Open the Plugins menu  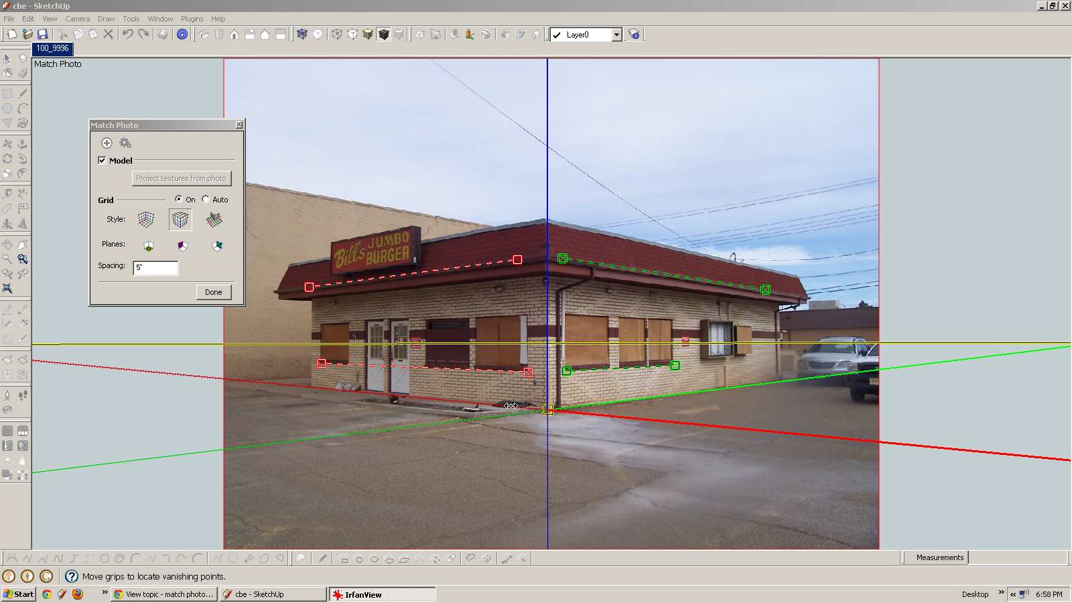192,19
